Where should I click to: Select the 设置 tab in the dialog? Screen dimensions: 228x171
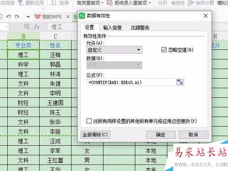pos(89,28)
